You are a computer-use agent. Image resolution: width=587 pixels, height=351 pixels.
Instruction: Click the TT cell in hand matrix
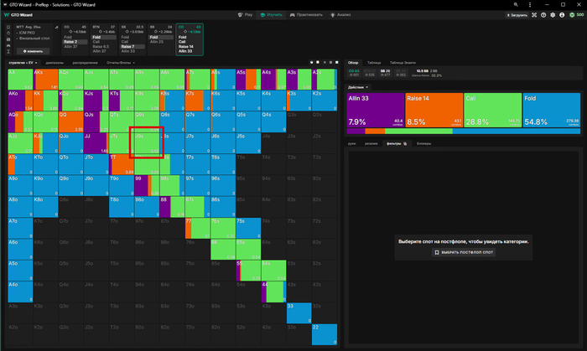122,164
